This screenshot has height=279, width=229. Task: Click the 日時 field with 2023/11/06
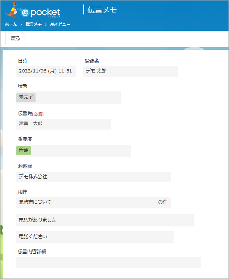tap(46, 71)
